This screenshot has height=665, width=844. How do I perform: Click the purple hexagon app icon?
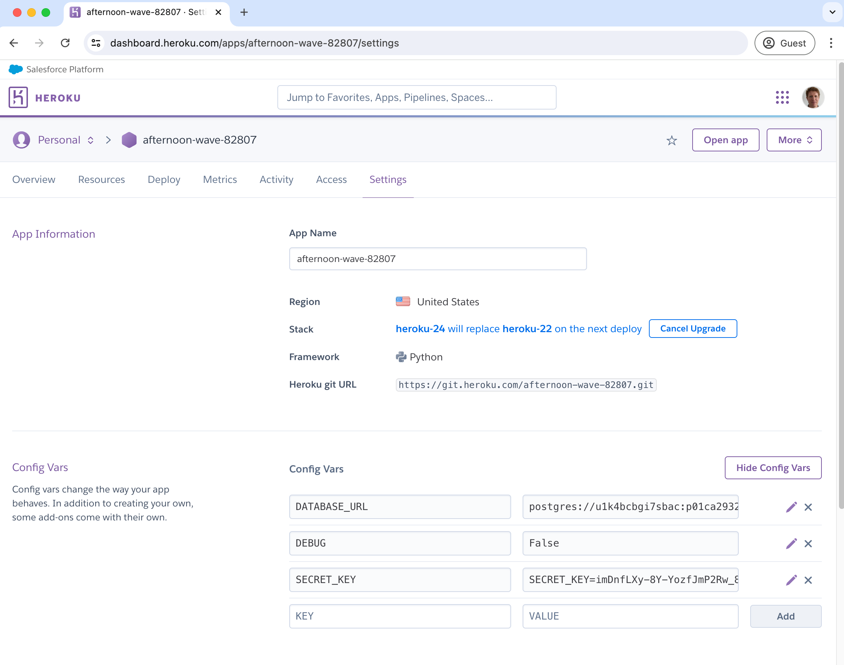point(129,140)
